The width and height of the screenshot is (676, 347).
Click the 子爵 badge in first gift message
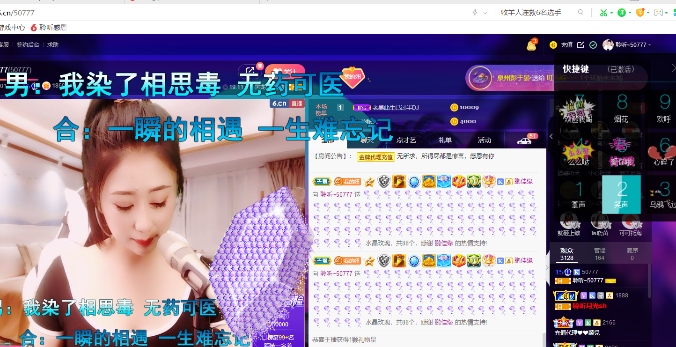point(322,182)
